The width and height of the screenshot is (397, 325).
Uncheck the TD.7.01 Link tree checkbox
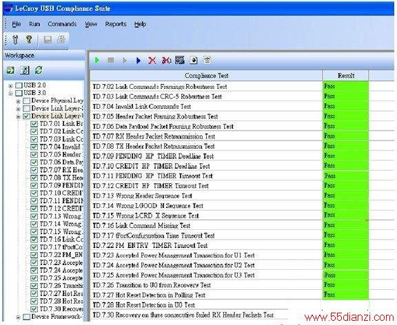[34, 124]
